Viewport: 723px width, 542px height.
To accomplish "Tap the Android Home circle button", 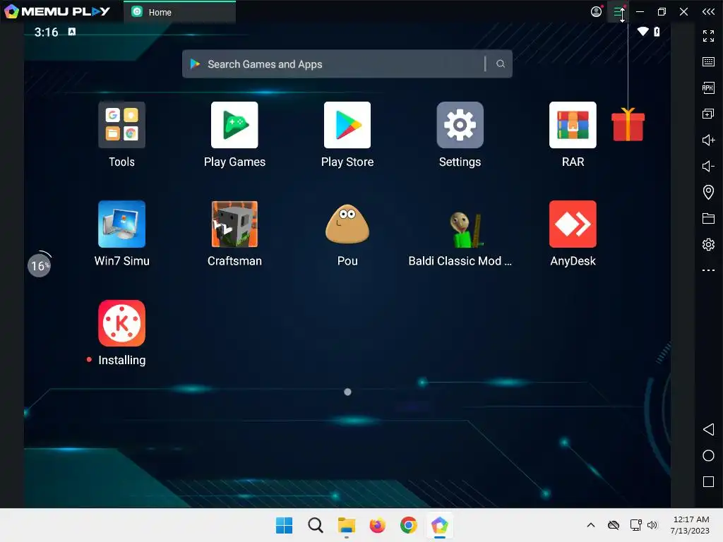I will pyautogui.click(x=708, y=455).
